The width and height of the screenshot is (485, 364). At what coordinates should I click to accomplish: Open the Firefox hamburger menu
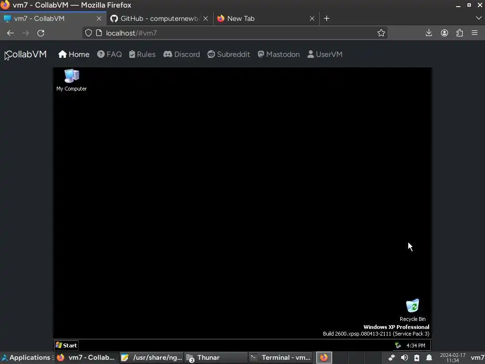click(475, 33)
